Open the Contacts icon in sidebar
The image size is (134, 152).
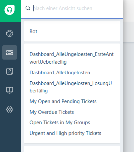(10, 71)
